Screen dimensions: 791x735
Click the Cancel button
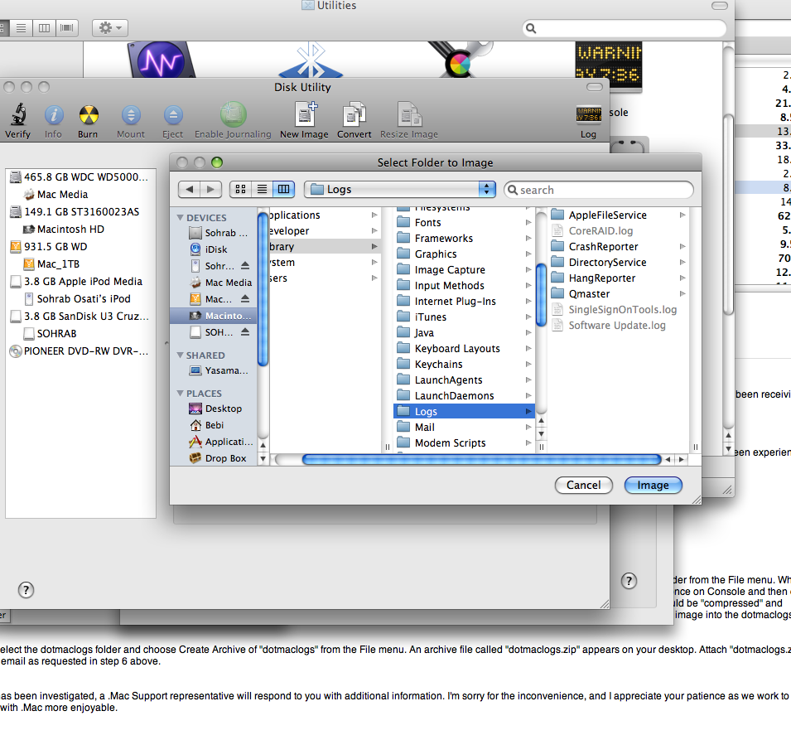pos(584,485)
